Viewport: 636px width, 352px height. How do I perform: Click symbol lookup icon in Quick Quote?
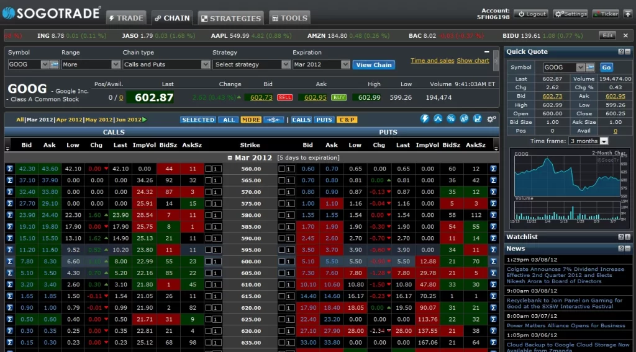click(590, 67)
